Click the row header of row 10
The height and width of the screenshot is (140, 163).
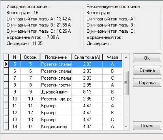[7, 99]
